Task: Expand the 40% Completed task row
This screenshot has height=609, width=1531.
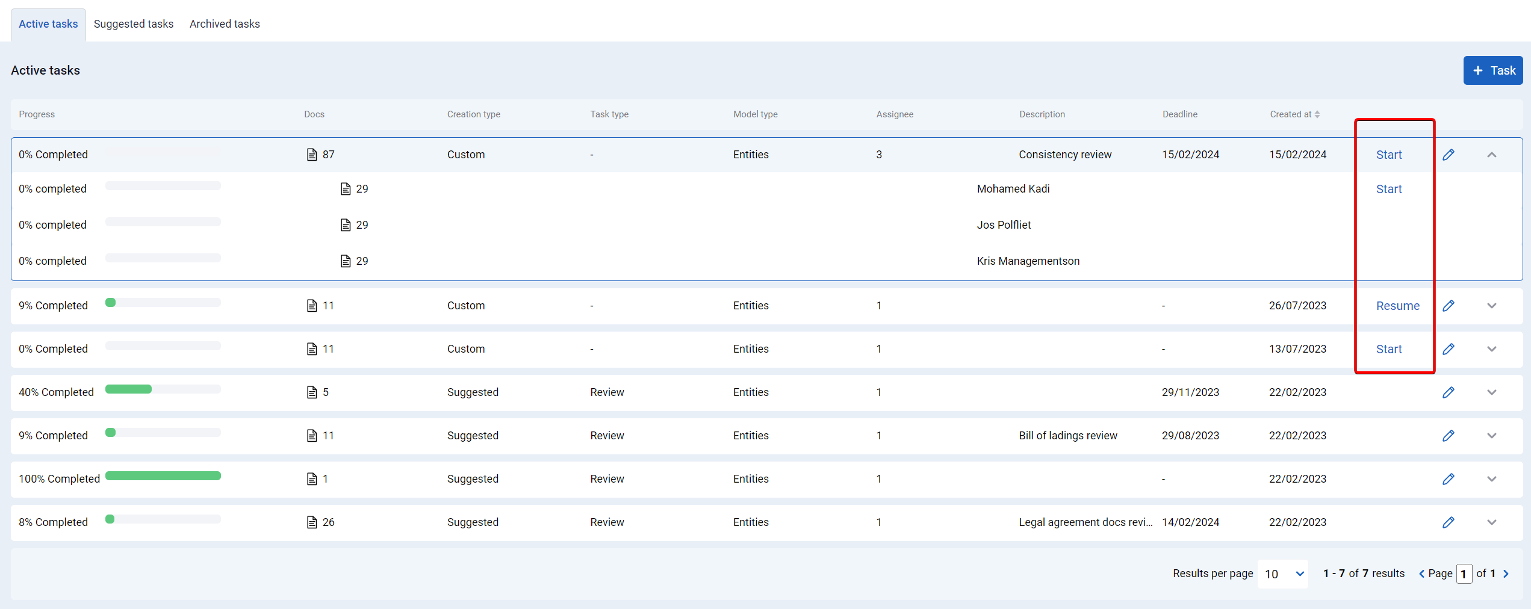Action: point(1492,392)
